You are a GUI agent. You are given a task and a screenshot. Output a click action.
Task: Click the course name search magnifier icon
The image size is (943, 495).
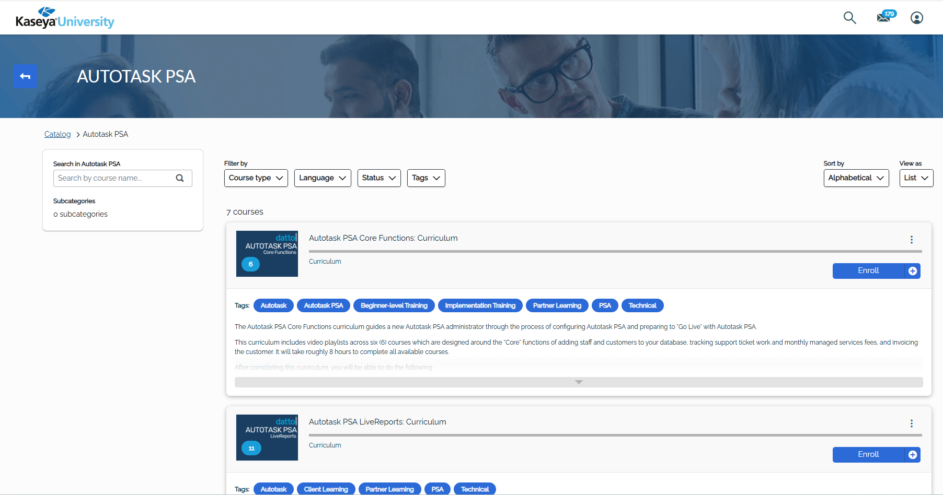pyautogui.click(x=180, y=178)
